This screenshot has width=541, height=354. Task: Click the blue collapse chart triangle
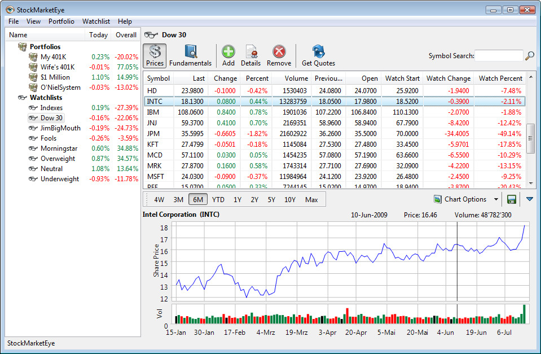530,199
